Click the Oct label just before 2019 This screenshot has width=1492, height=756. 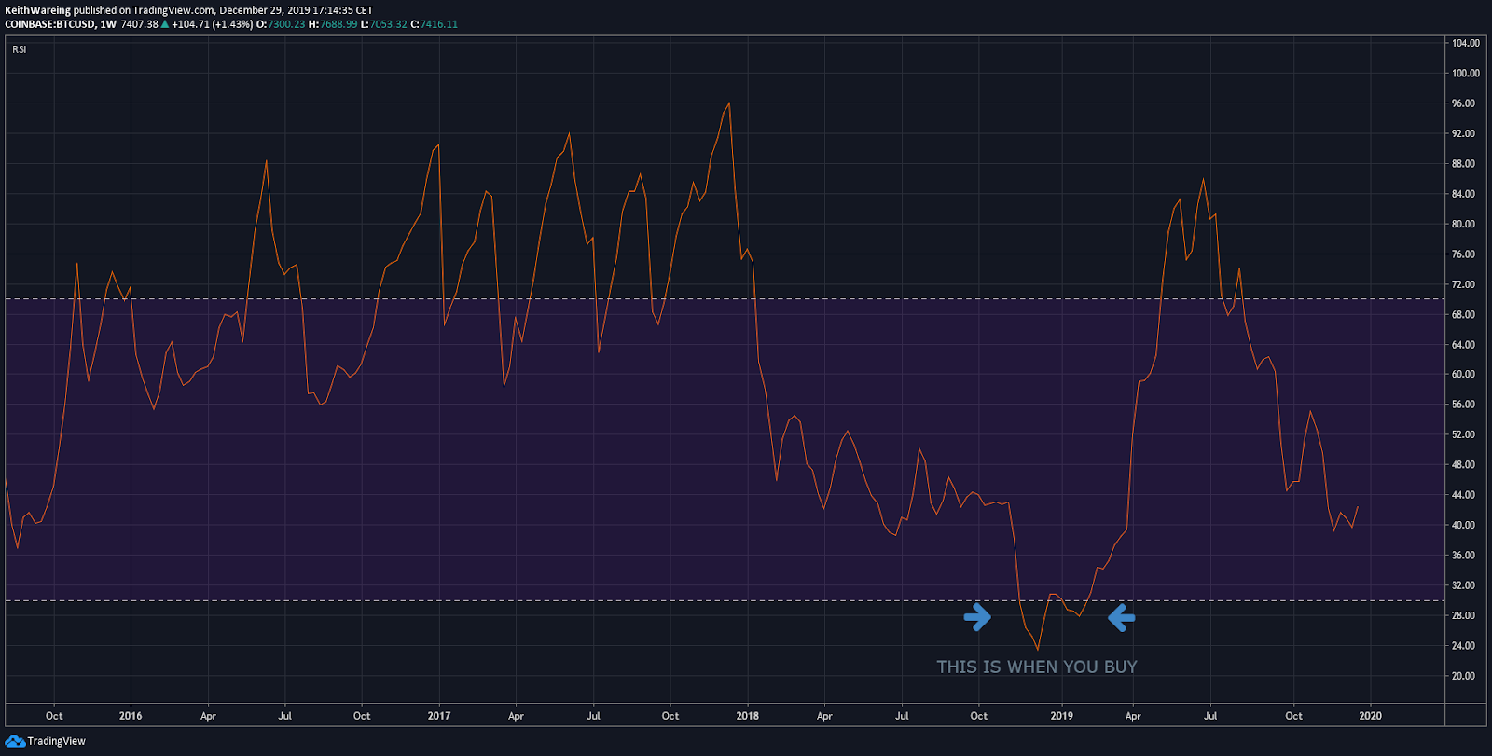979,716
